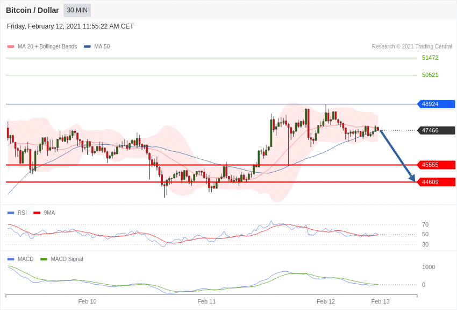457x310 pixels.
Task: Click the MACD Signal legend label
Action: [67, 259]
